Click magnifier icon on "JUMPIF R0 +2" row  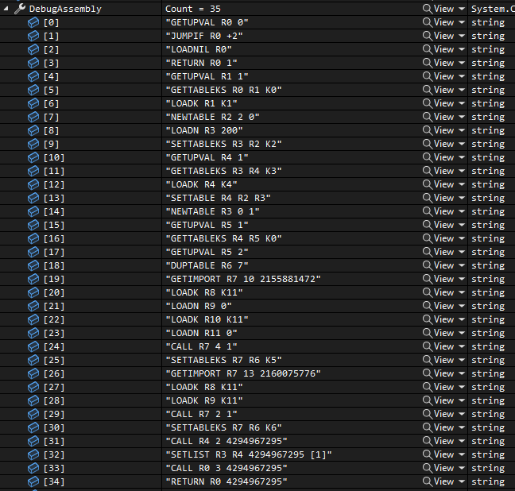(x=428, y=36)
